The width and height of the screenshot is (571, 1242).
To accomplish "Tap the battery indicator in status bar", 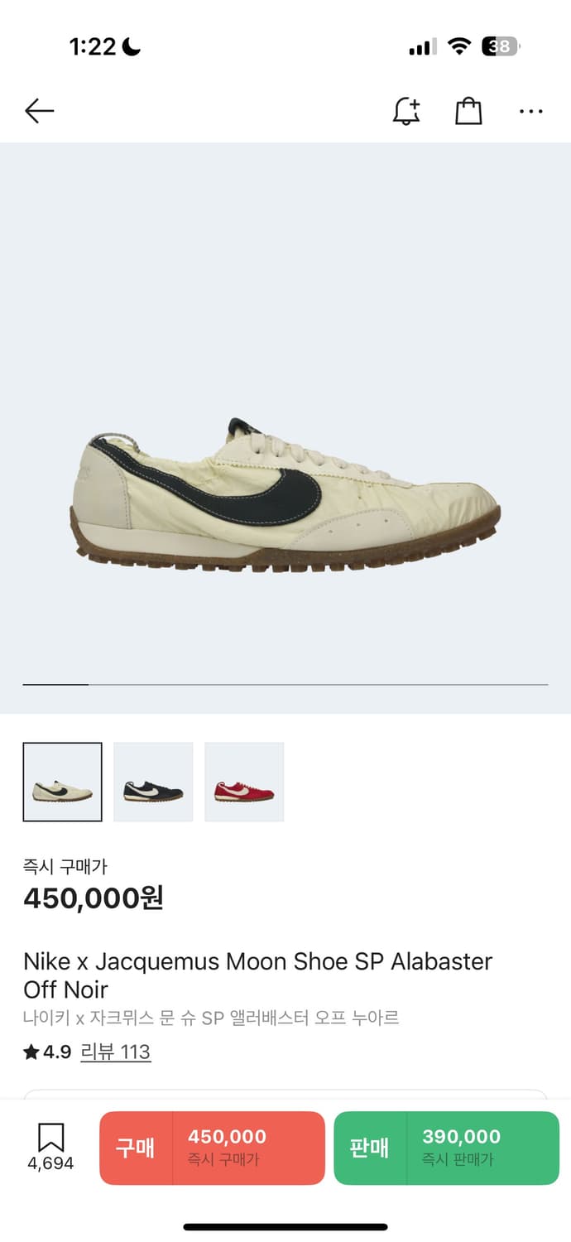I will point(501,46).
